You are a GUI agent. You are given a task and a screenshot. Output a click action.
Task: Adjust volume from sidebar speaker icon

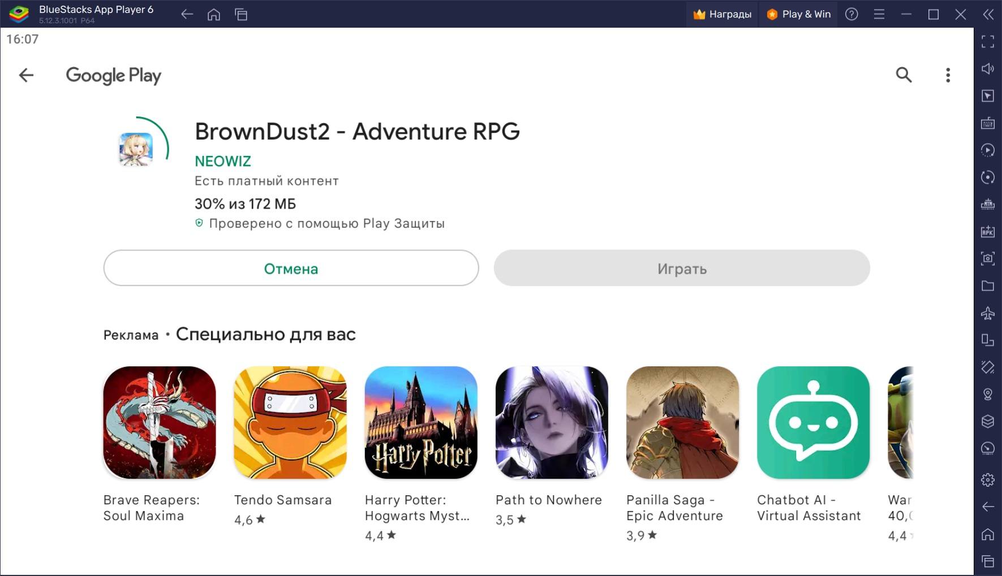(x=988, y=68)
